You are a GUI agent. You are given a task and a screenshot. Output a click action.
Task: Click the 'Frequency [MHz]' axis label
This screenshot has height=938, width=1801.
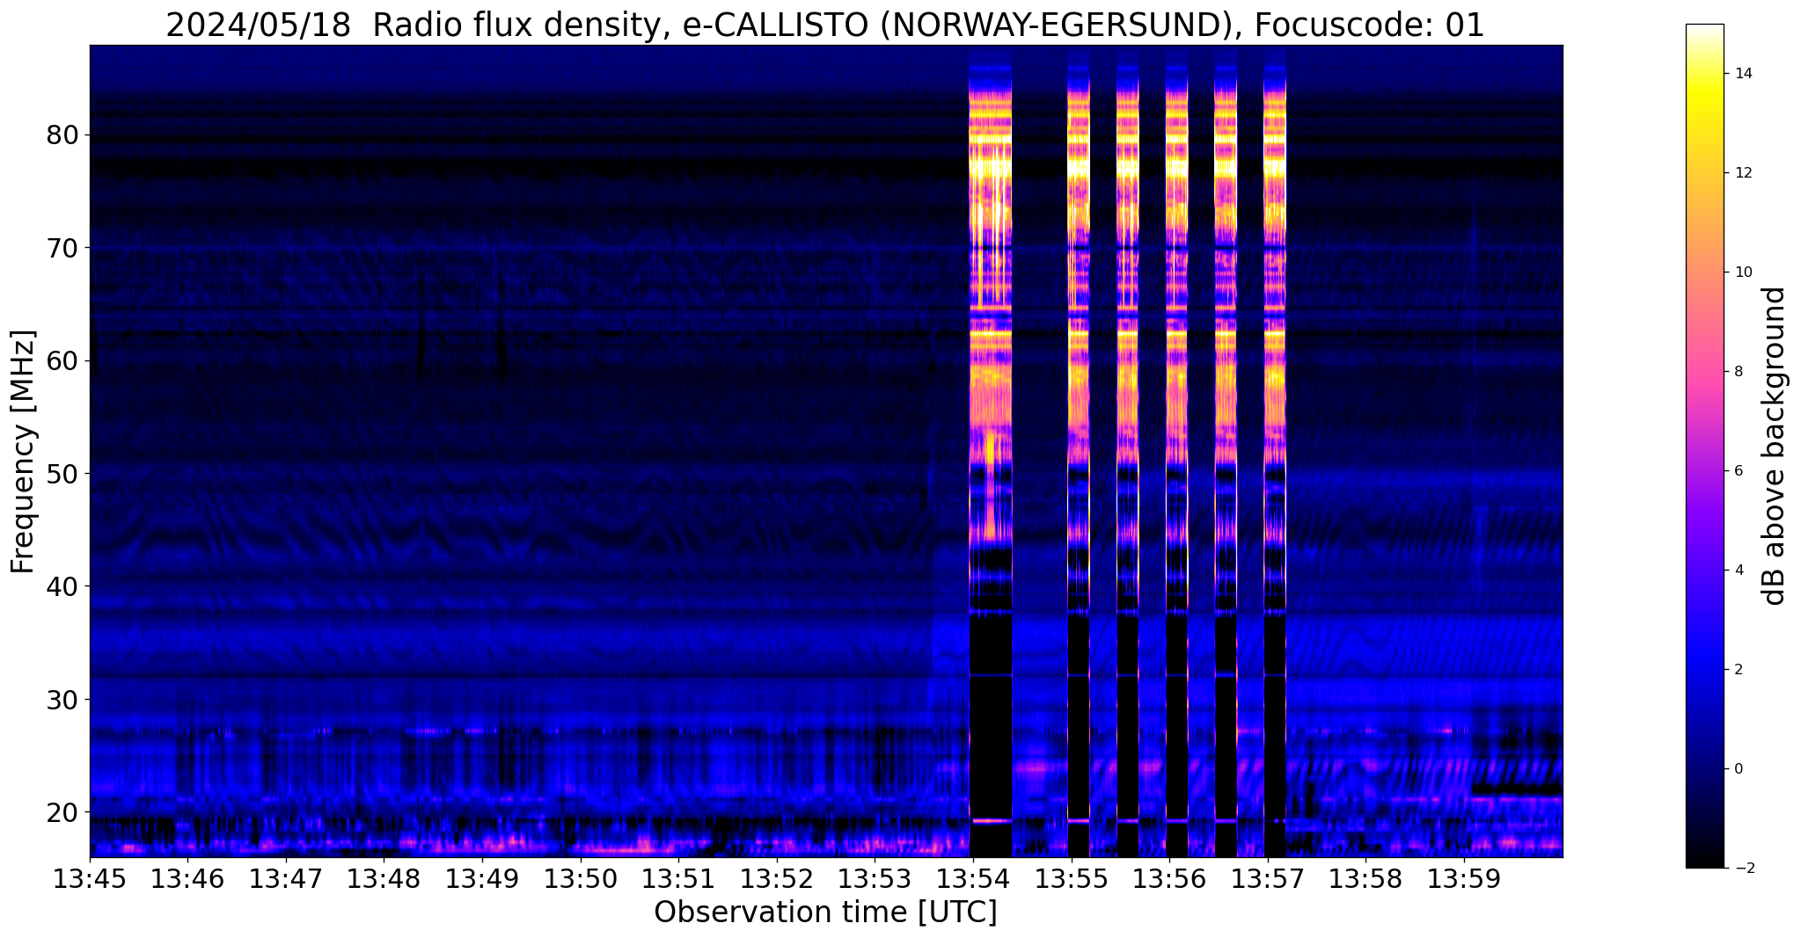click(x=24, y=452)
